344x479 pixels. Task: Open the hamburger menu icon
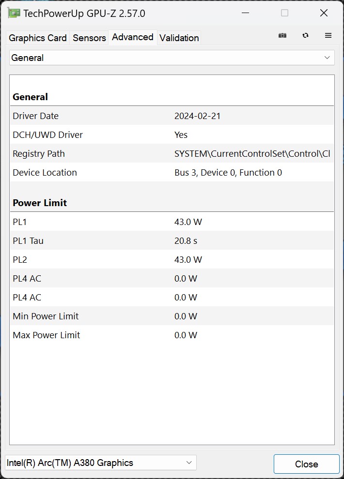[x=328, y=36]
